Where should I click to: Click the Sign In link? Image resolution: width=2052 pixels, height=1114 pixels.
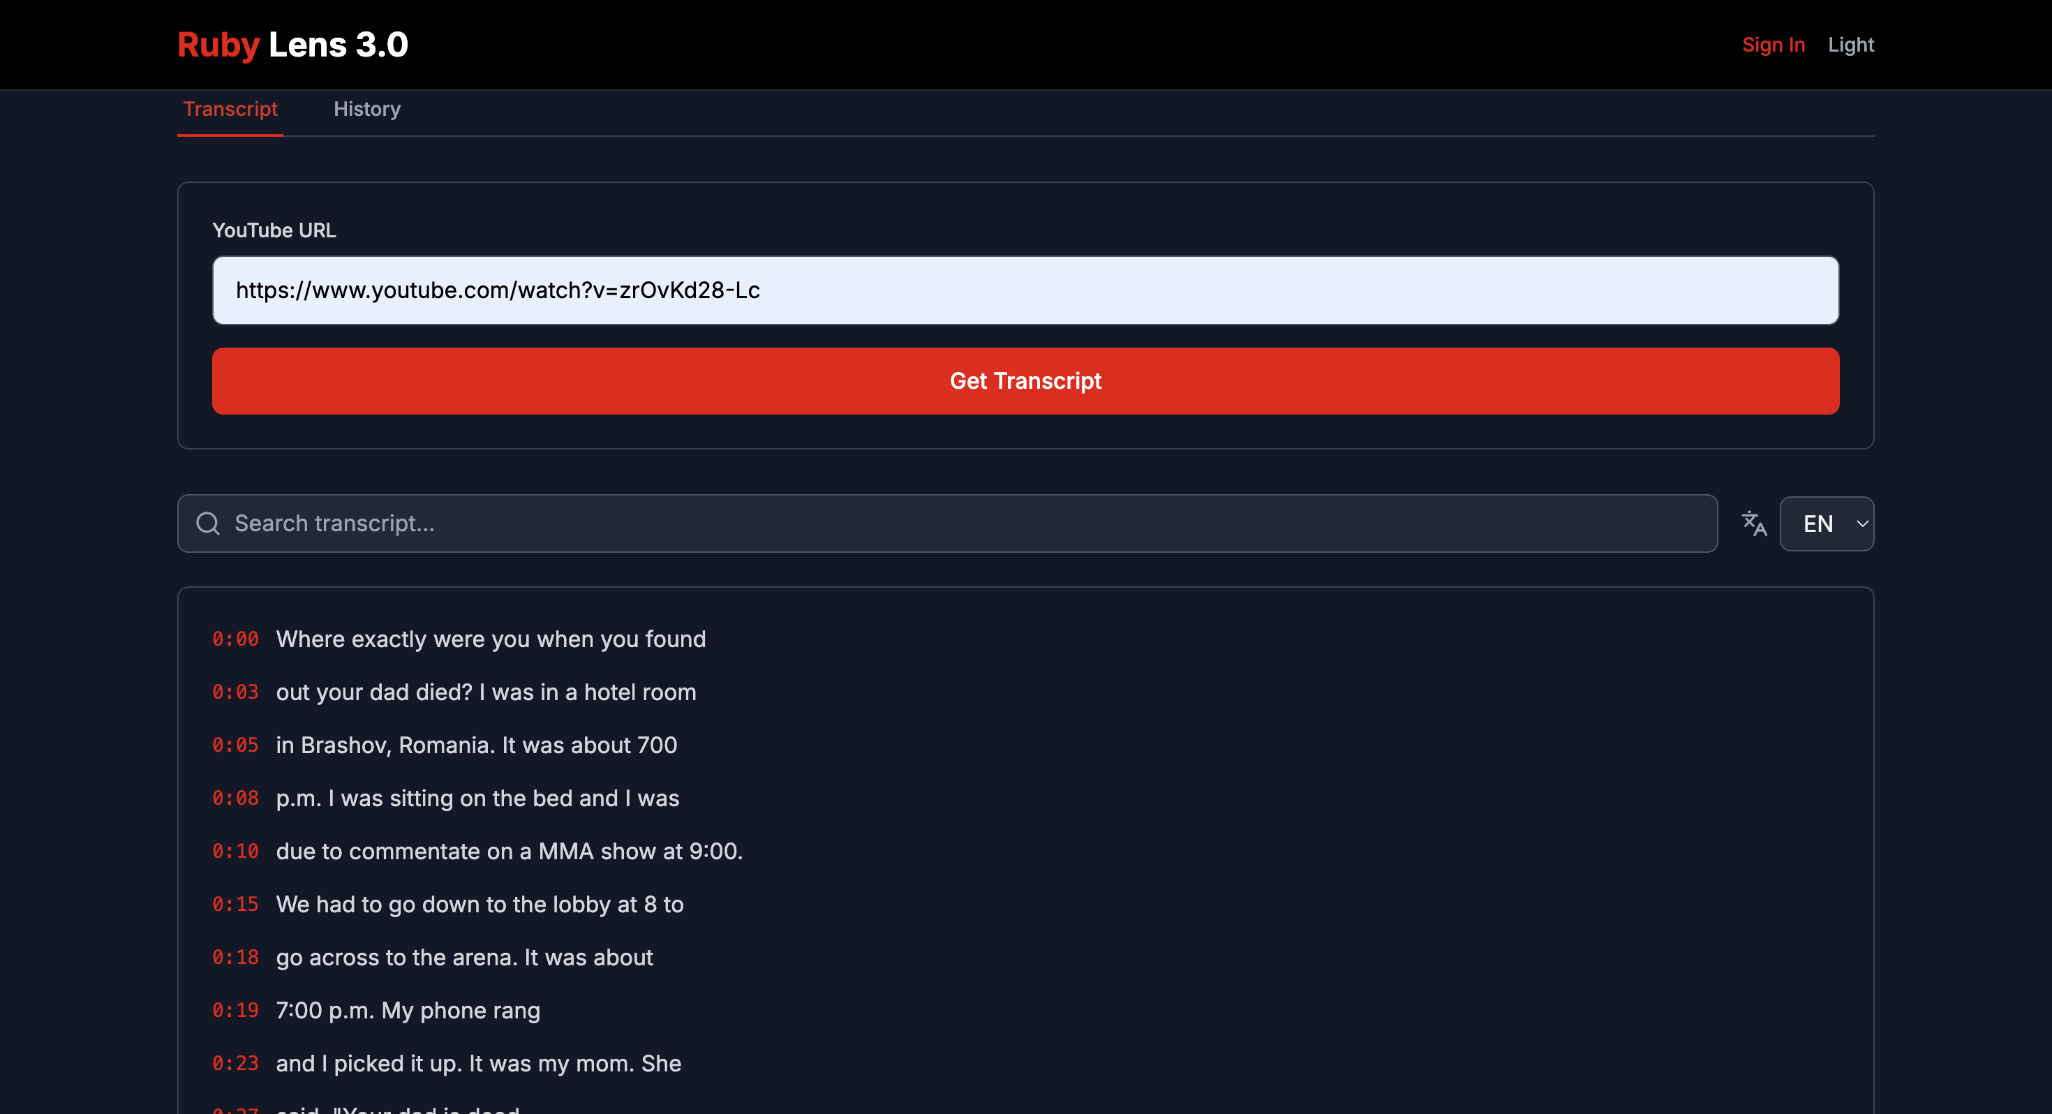coord(1772,45)
